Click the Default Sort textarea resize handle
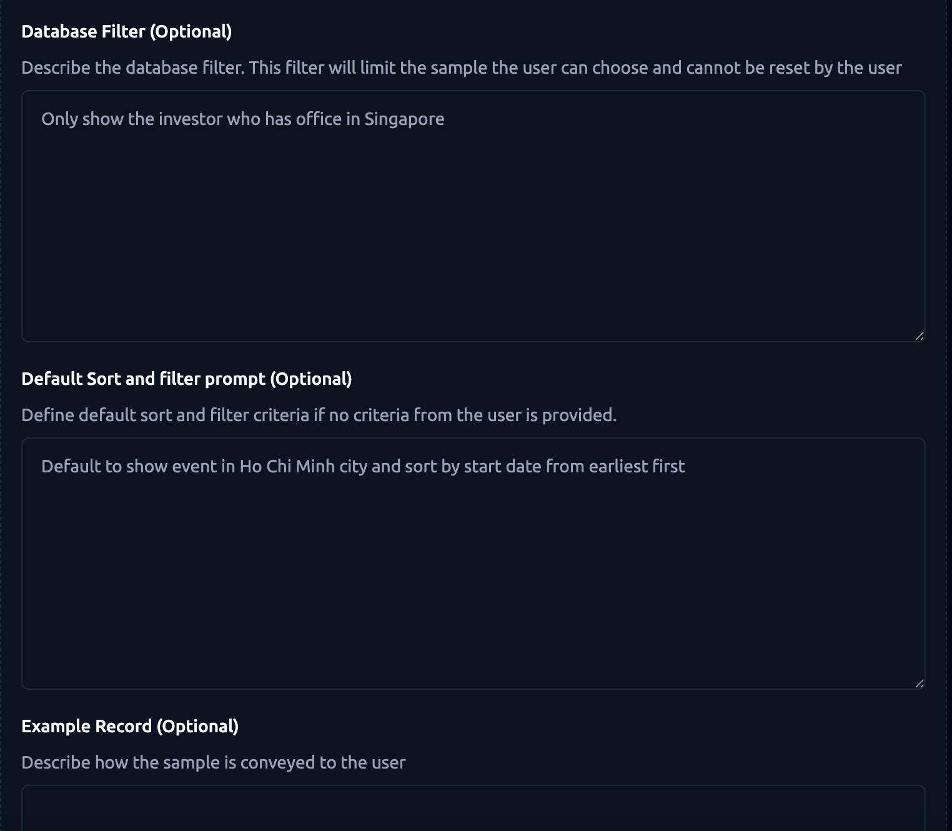The width and height of the screenshot is (952, 831). [919, 684]
